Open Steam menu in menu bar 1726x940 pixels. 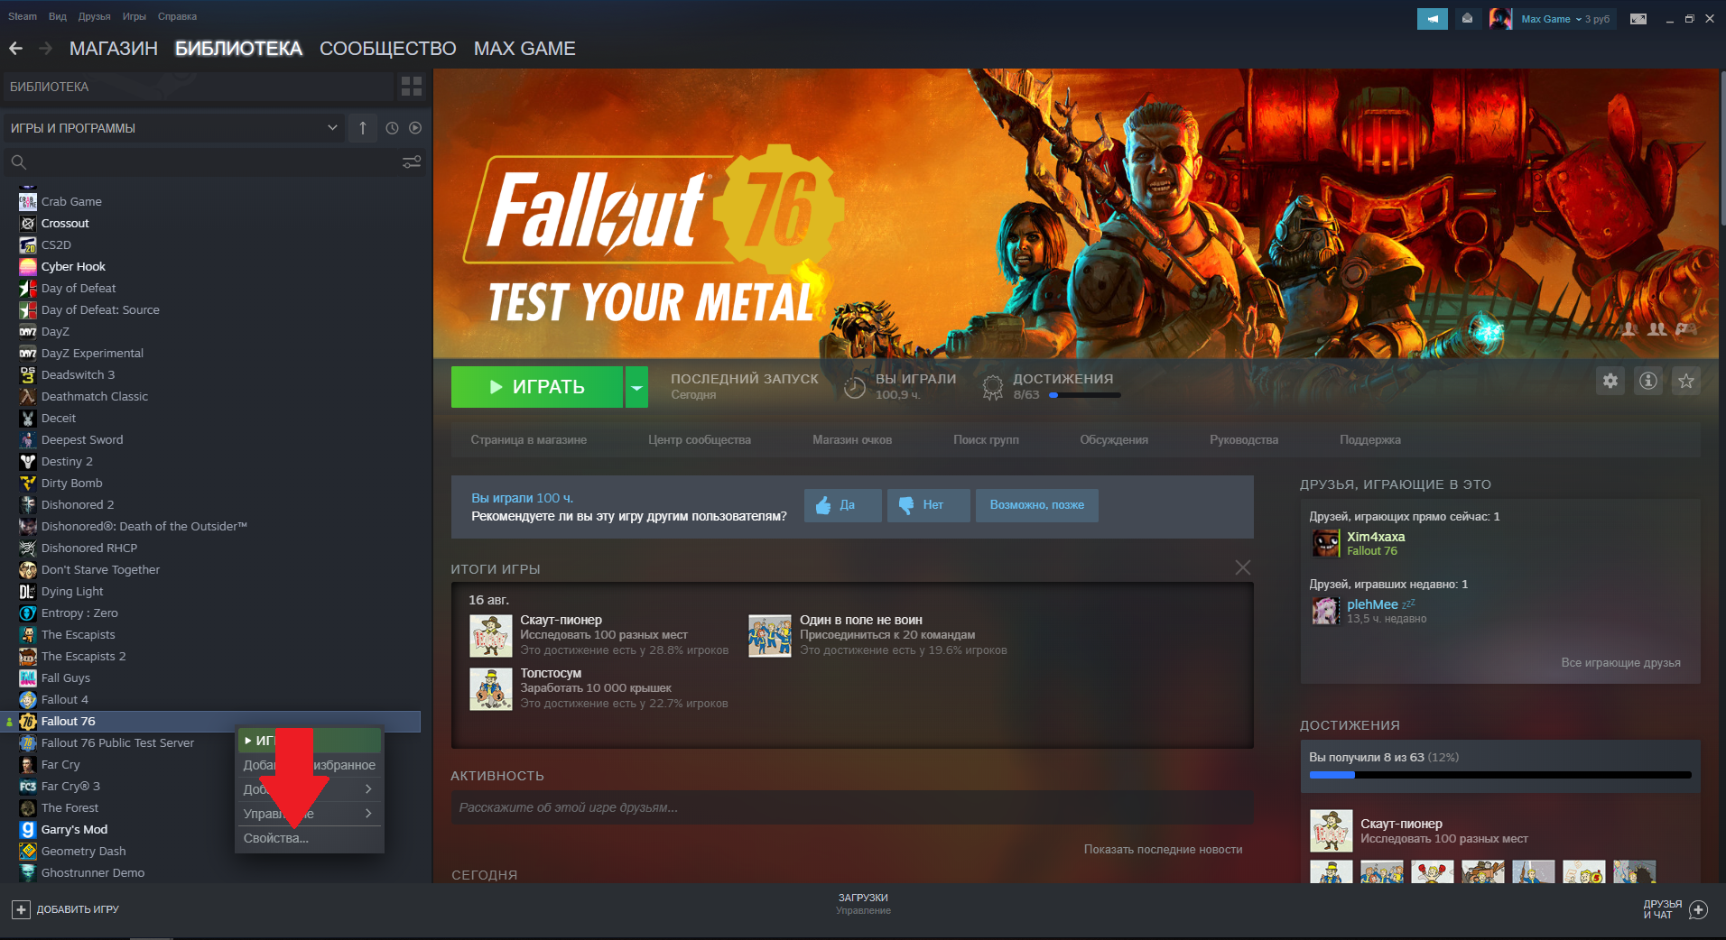click(x=23, y=16)
